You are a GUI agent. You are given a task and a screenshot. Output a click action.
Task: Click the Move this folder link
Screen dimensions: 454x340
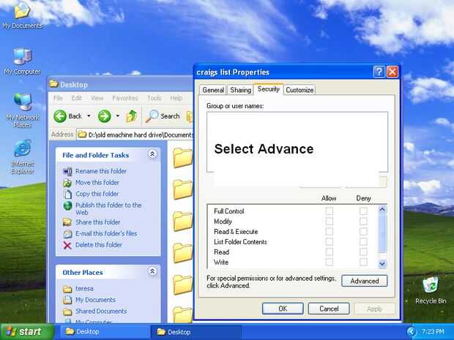(97, 183)
